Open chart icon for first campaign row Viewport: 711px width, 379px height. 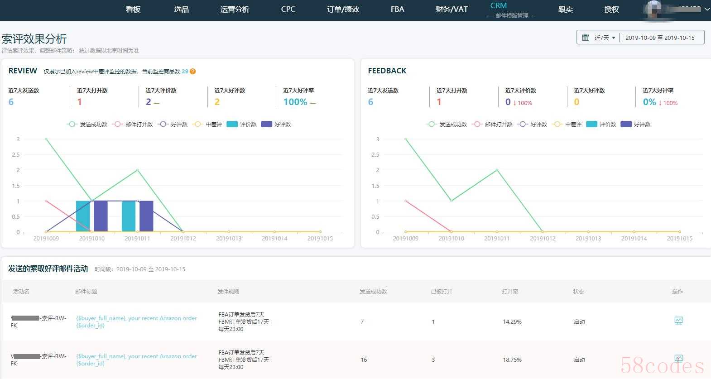[678, 321]
